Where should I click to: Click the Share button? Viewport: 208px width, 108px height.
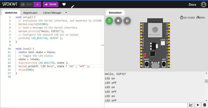(50, 4)
